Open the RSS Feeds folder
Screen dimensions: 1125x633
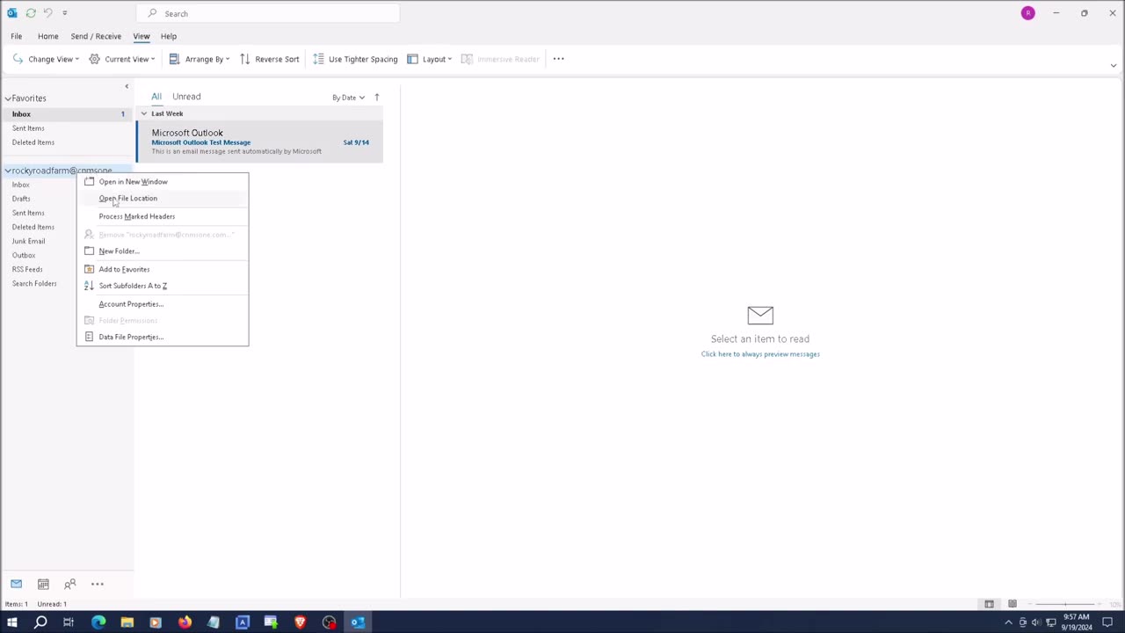click(27, 269)
